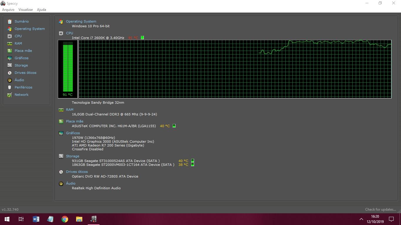Screen dimensions: 401x225
Task: Open the Drives óticos heading in summary
Action: click(77, 172)
